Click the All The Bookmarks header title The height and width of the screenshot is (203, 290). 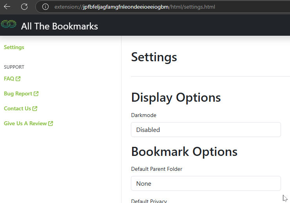59,26
